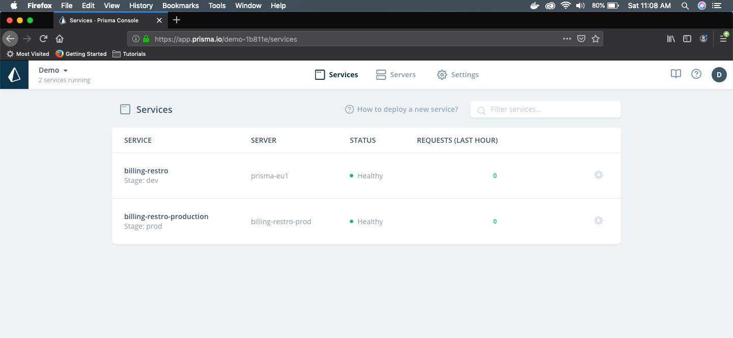Click Healthy status of billing-restro row
This screenshot has width=733, height=338.
tap(366, 176)
